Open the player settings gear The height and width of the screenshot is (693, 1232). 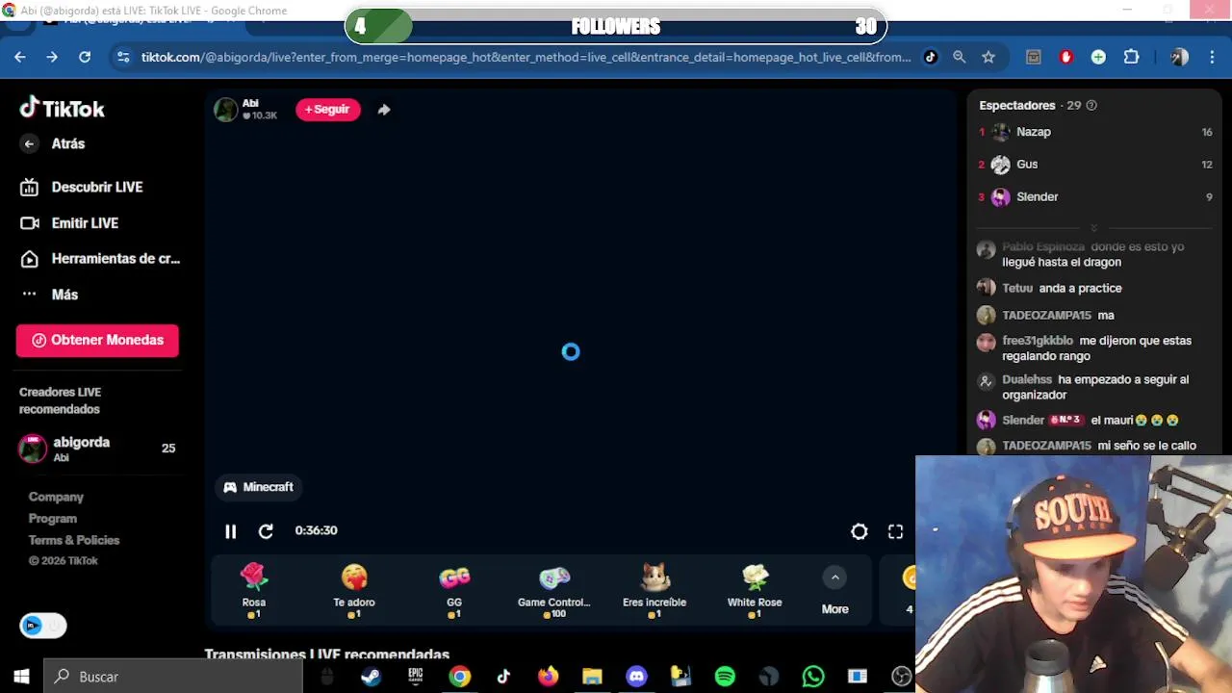(860, 531)
